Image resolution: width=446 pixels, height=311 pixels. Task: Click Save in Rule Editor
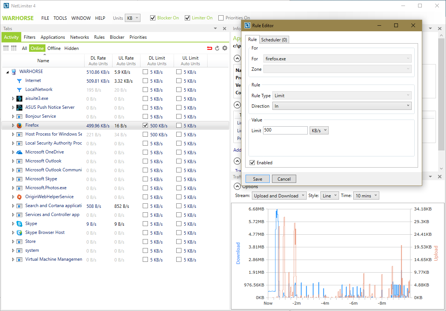[x=257, y=179]
